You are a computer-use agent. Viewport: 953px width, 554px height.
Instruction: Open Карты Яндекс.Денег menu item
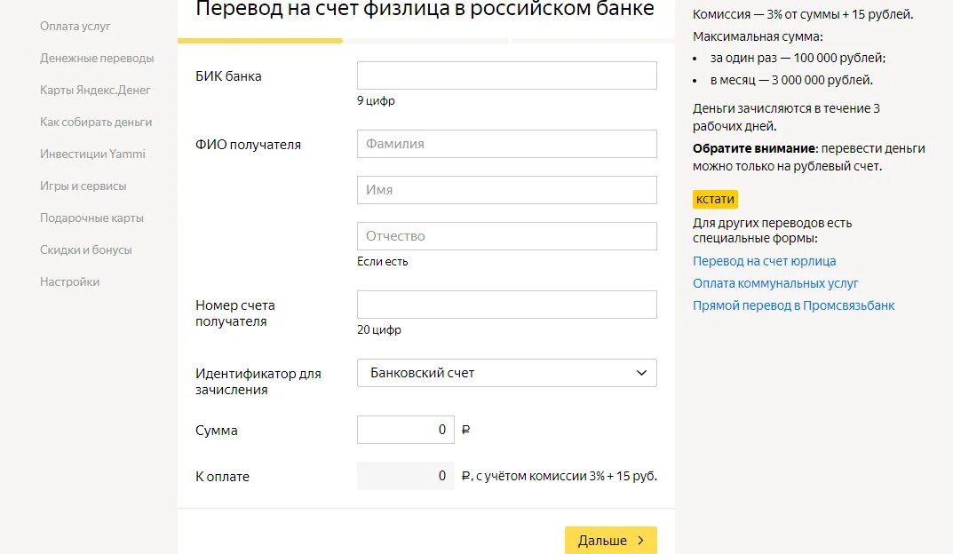(95, 91)
